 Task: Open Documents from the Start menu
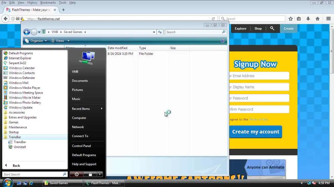[x=80, y=81]
